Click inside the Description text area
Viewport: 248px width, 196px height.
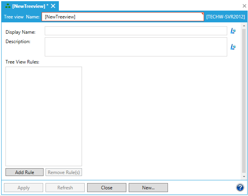(136, 47)
